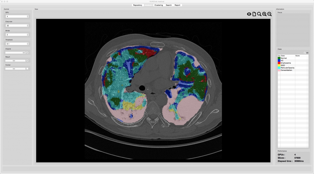This screenshot has height=174, width=314.
Task: Open the Repository tab
Action: pyautogui.click(x=138, y=5)
